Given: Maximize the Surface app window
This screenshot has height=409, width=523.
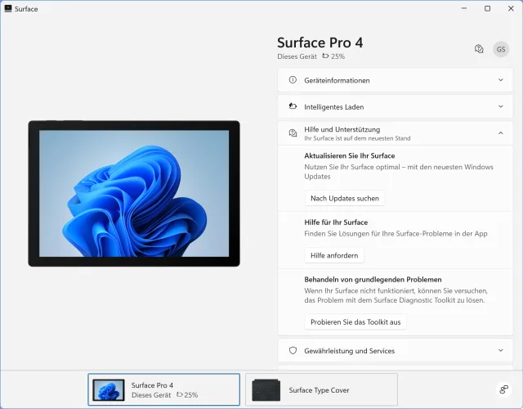Looking at the screenshot, I should point(487,8).
